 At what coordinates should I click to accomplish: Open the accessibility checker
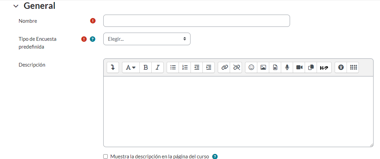341,67
